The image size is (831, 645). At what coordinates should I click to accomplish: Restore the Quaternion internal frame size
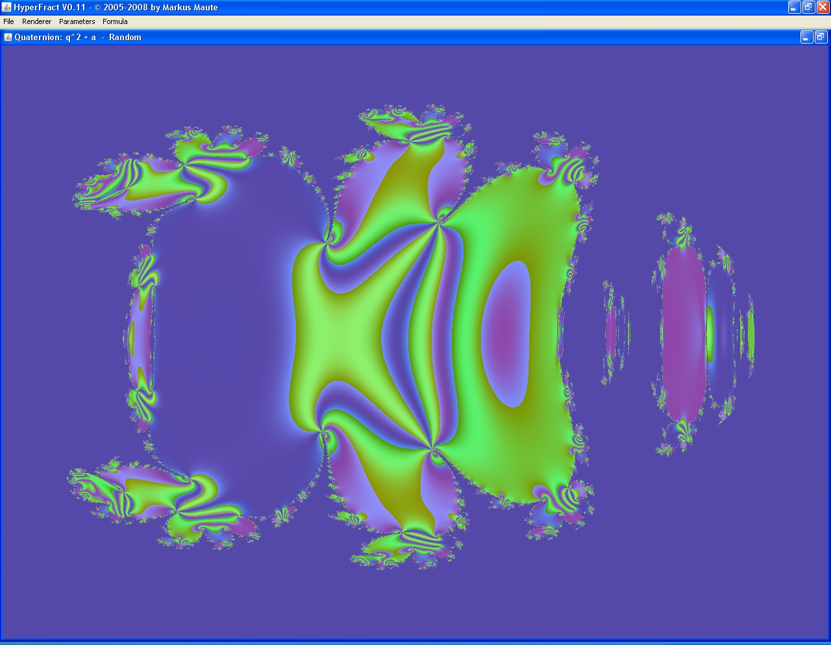tap(820, 37)
